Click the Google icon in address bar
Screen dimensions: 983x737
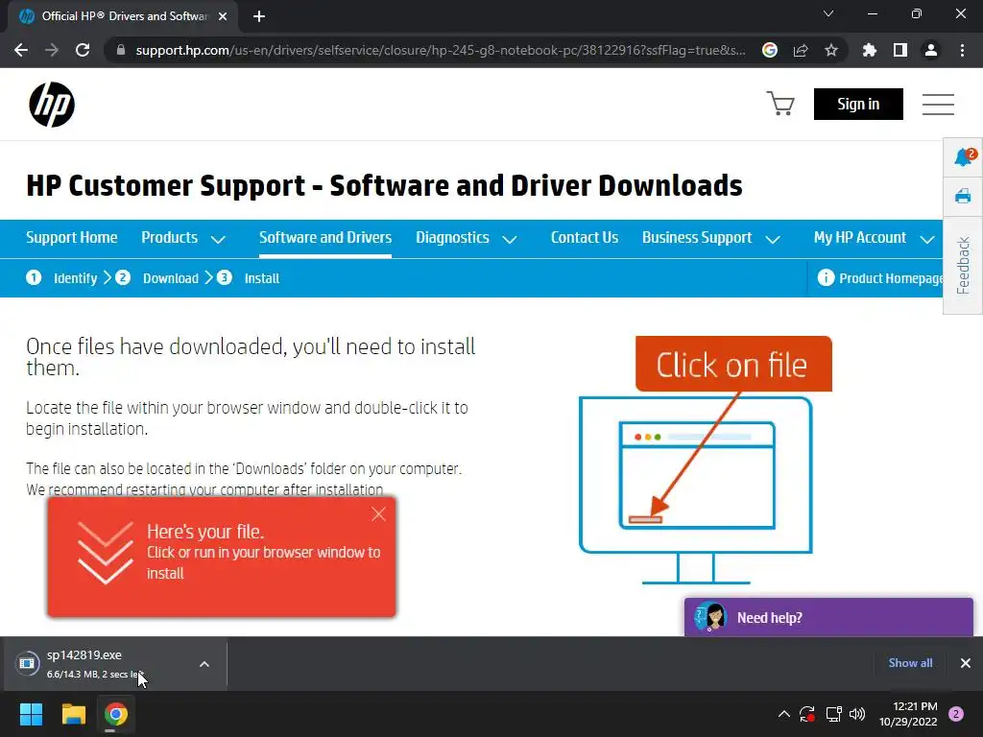pos(770,50)
